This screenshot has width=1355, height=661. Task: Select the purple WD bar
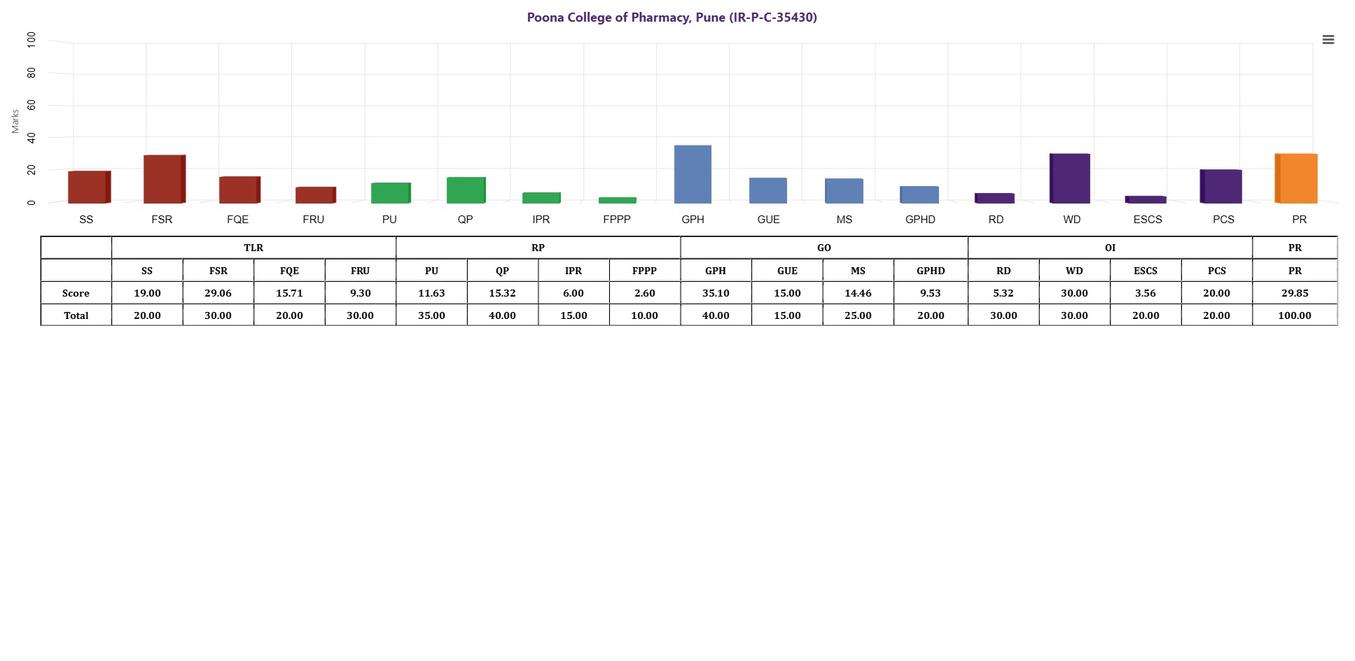(1070, 178)
